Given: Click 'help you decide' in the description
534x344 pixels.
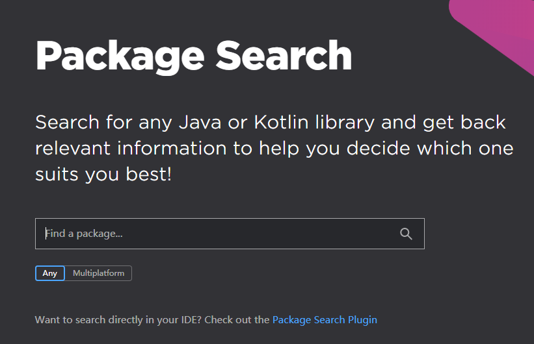Looking at the screenshot, I should (334, 148).
